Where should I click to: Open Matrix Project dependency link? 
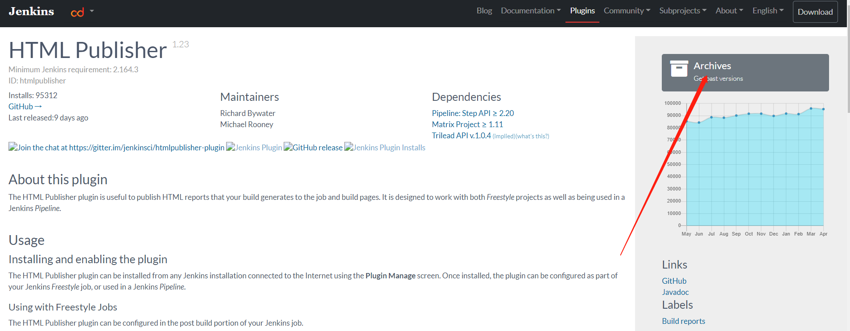[467, 124]
